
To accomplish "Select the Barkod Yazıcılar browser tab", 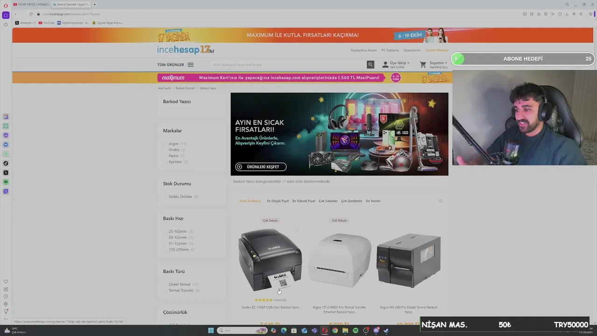I will [x=71, y=4].
